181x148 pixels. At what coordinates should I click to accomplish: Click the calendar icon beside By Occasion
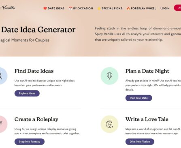70,8
